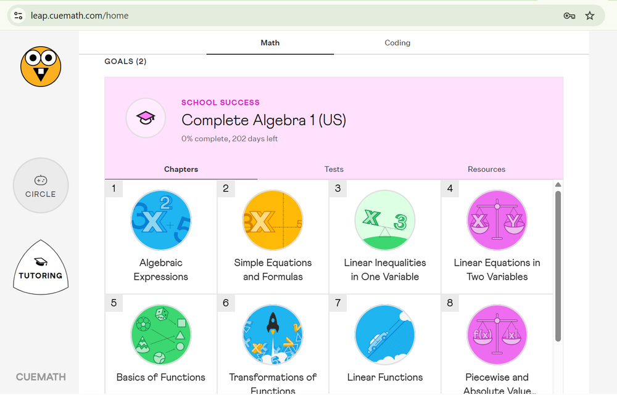Bookmark this page with star icon
The image size is (617, 395).
[589, 16]
